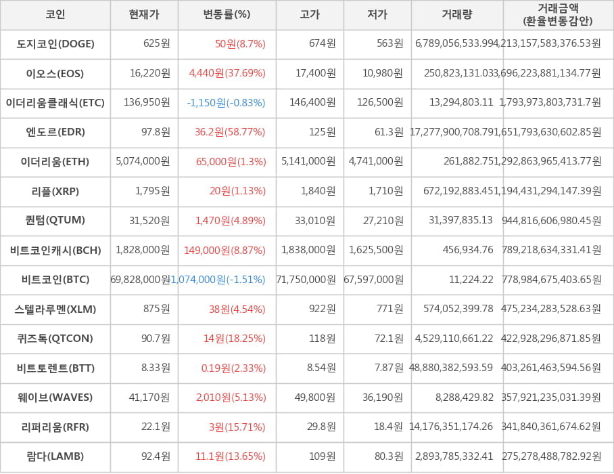This screenshot has height=474, width=614.
Task: Click DOGE change 50원(8.7%)
Action: tap(240, 44)
